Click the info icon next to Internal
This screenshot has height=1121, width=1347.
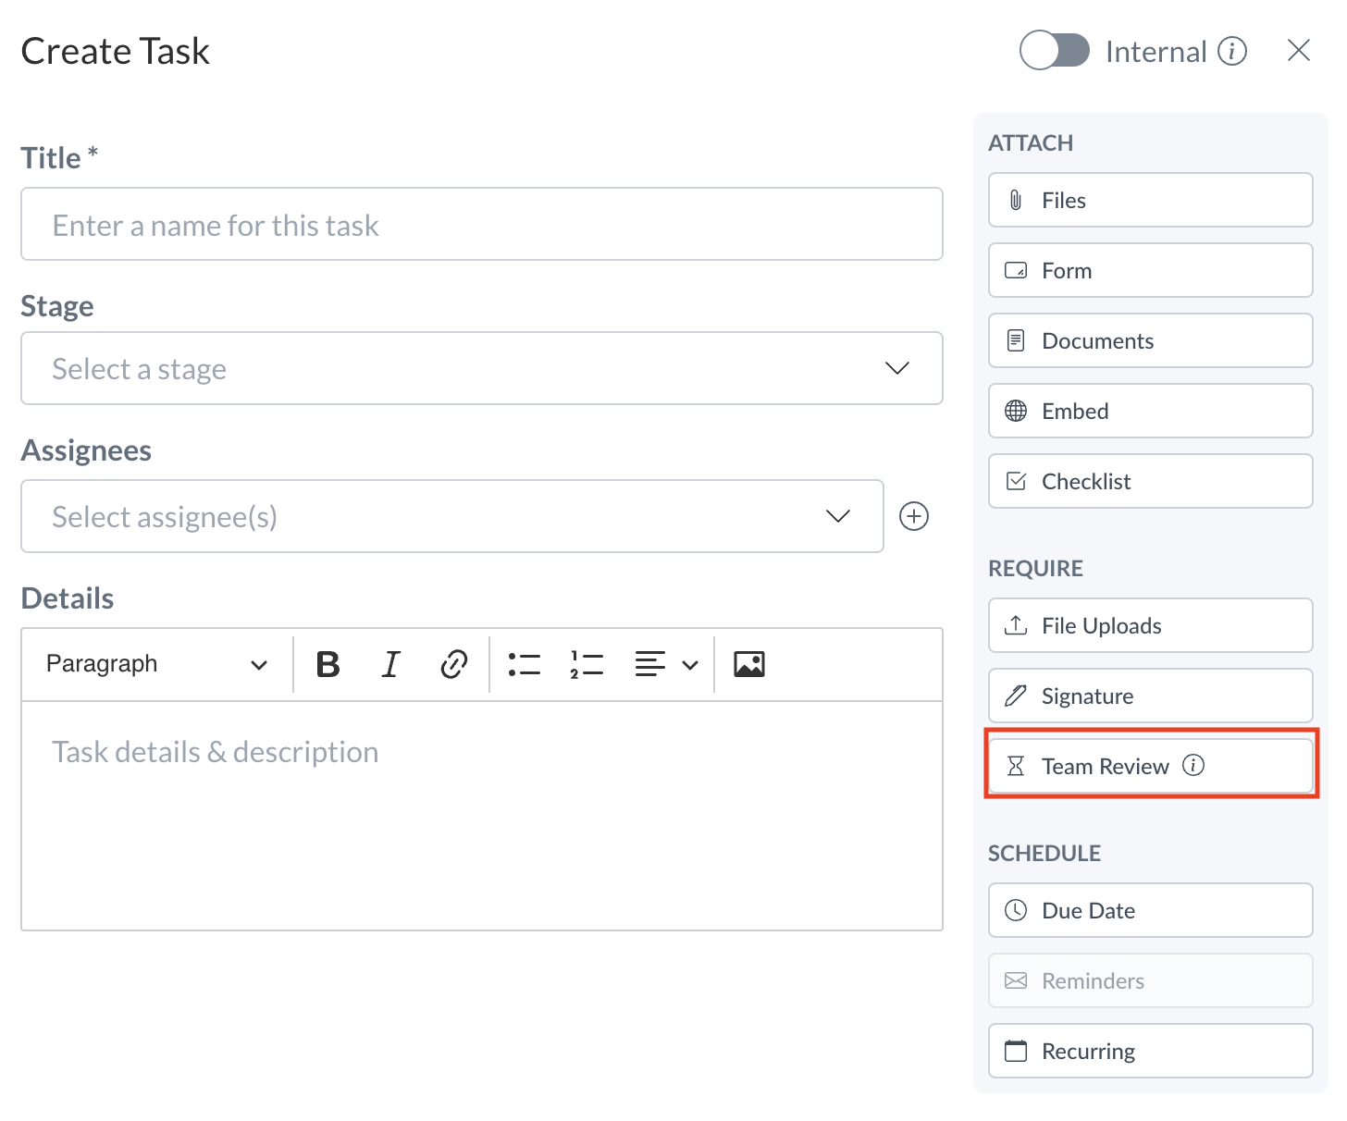click(x=1231, y=51)
